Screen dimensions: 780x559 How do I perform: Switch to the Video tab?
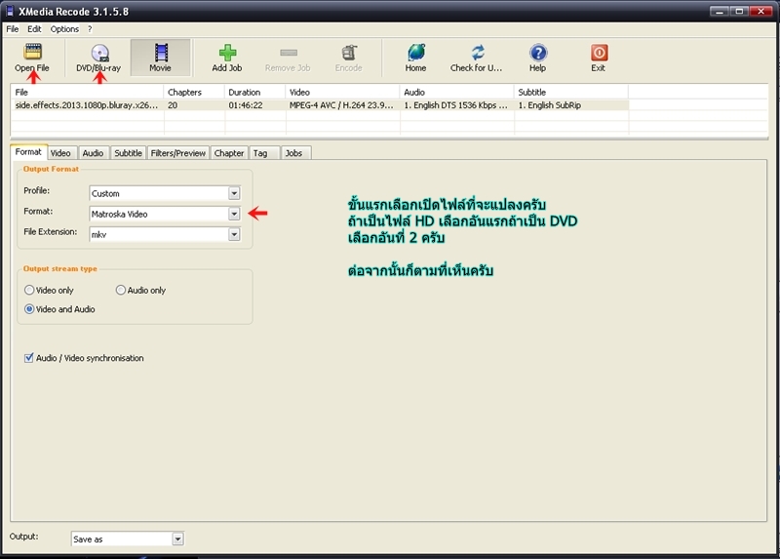[60, 153]
